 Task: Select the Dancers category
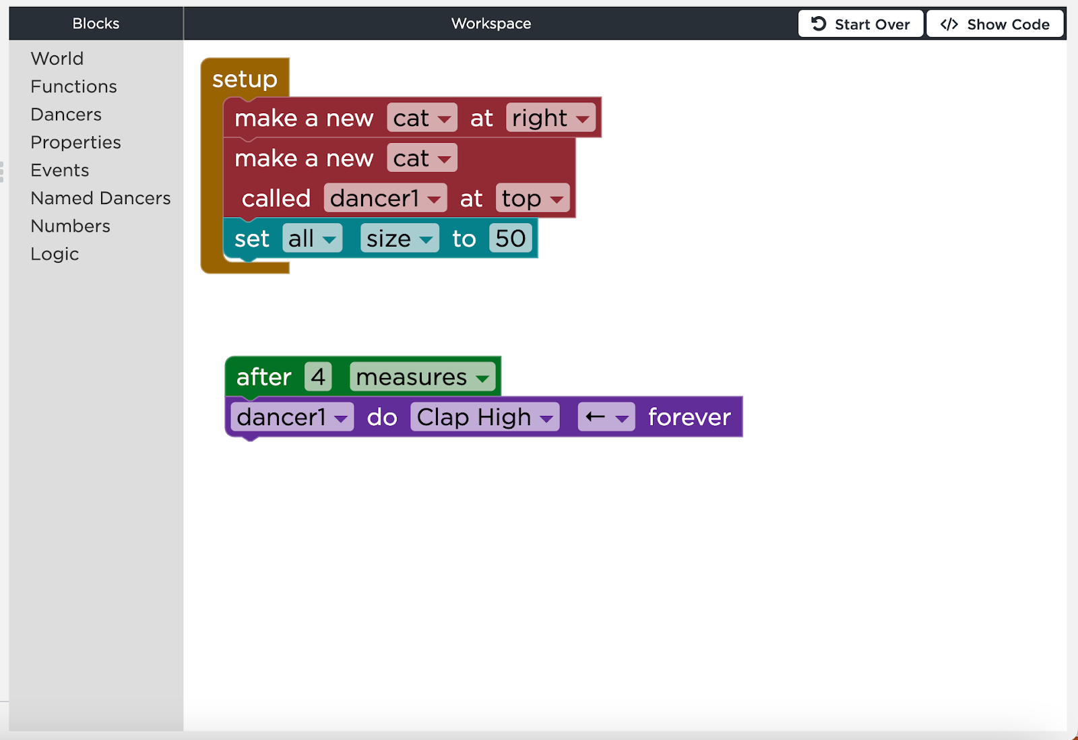pyautogui.click(x=66, y=115)
